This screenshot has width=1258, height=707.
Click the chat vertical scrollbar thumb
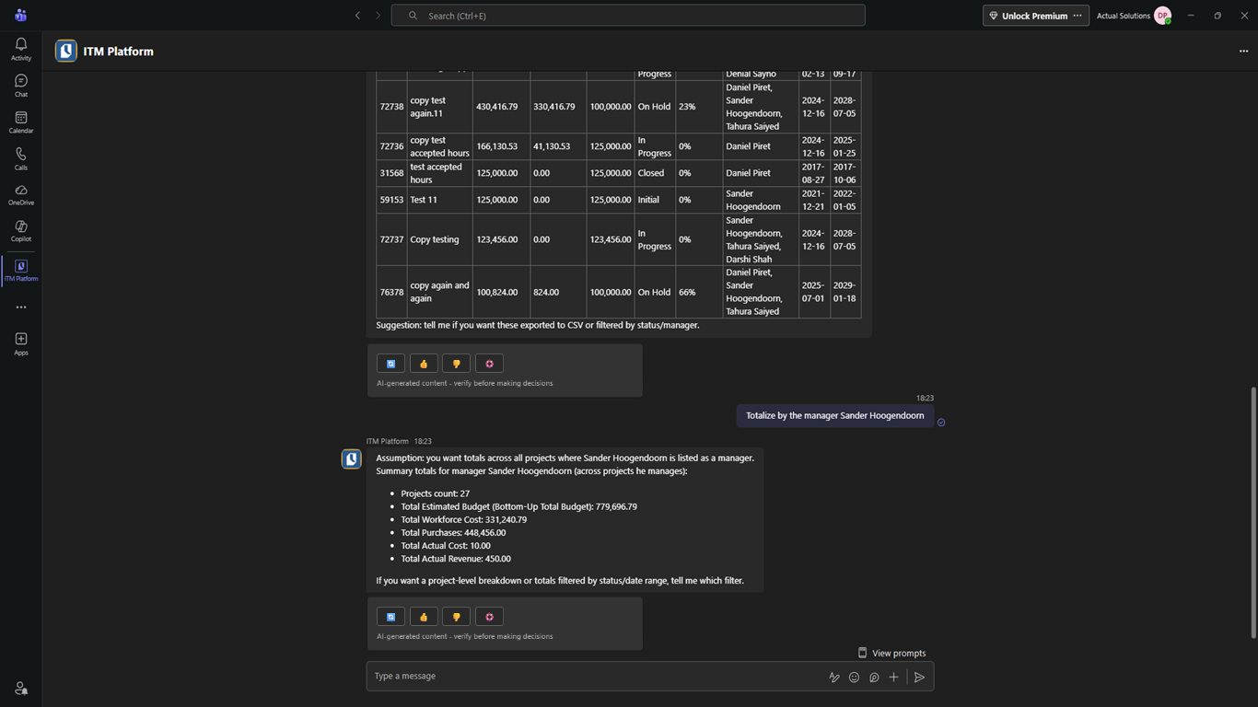[x=1252, y=512]
